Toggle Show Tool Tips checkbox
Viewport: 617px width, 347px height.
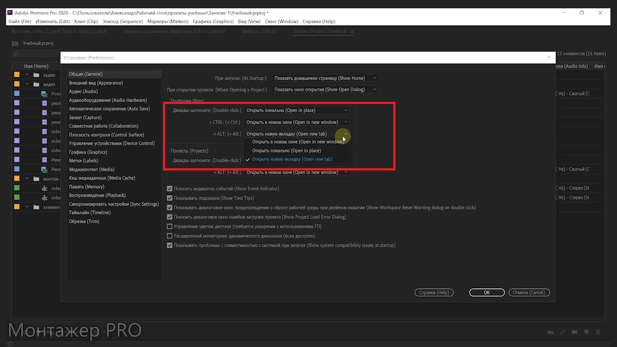(170, 198)
